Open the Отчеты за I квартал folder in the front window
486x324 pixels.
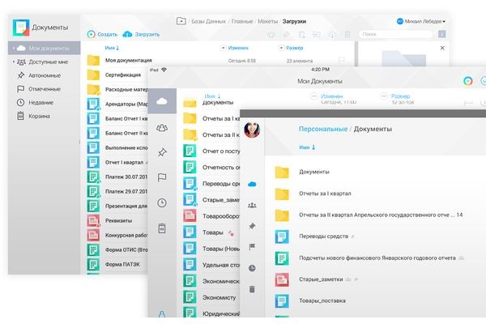point(325,193)
